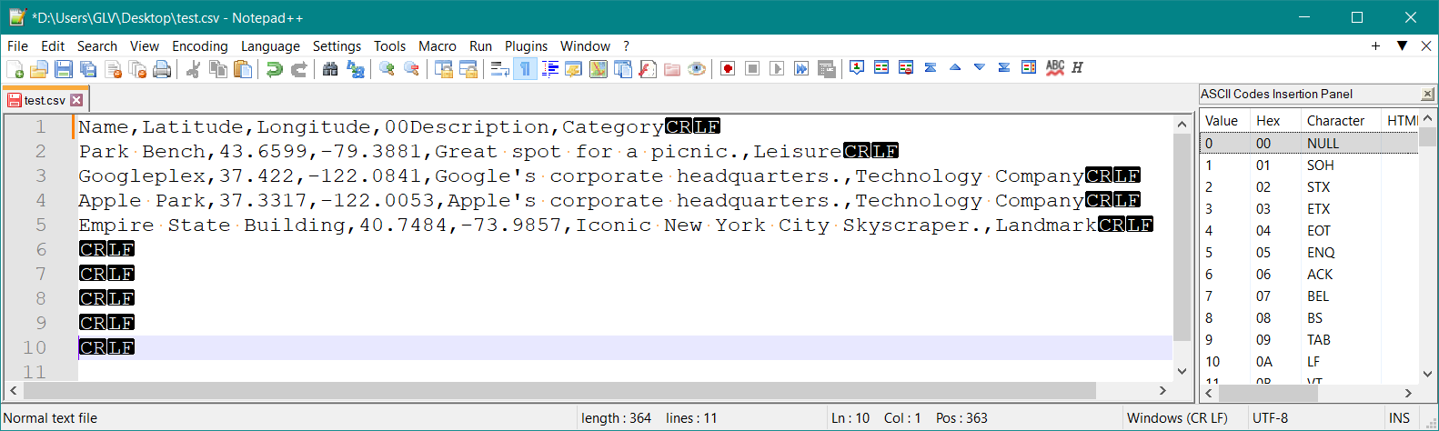Paste from clipboard toolbar icon
This screenshot has width=1439, height=431.
point(243,69)
